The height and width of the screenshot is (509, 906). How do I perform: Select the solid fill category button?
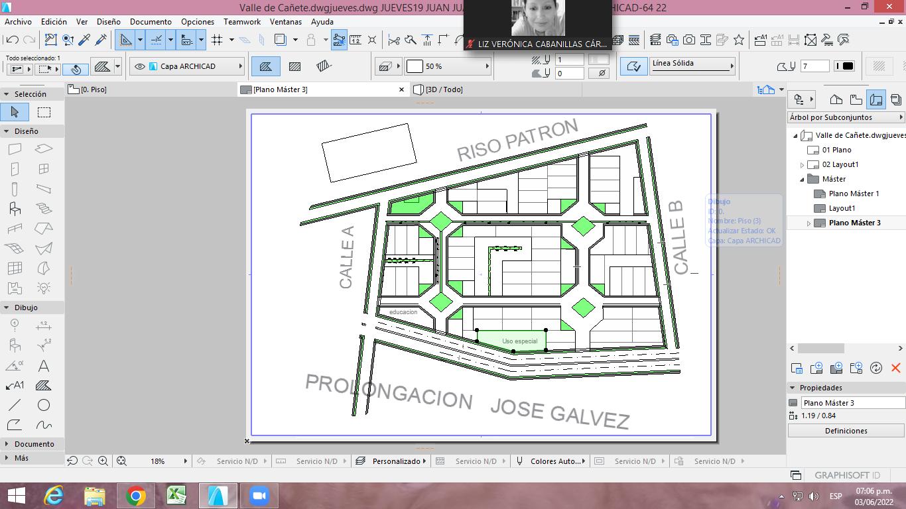click(x=265, y=66)
